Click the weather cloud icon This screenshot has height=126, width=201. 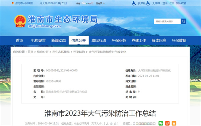point(83,3)
